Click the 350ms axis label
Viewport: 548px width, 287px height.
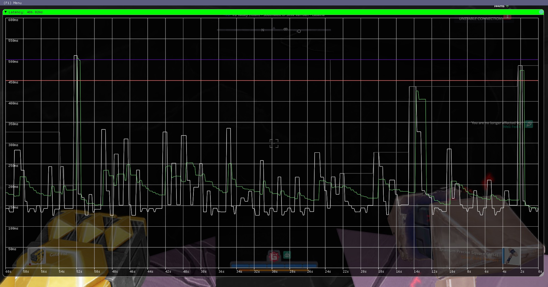(x=13, y=124)
